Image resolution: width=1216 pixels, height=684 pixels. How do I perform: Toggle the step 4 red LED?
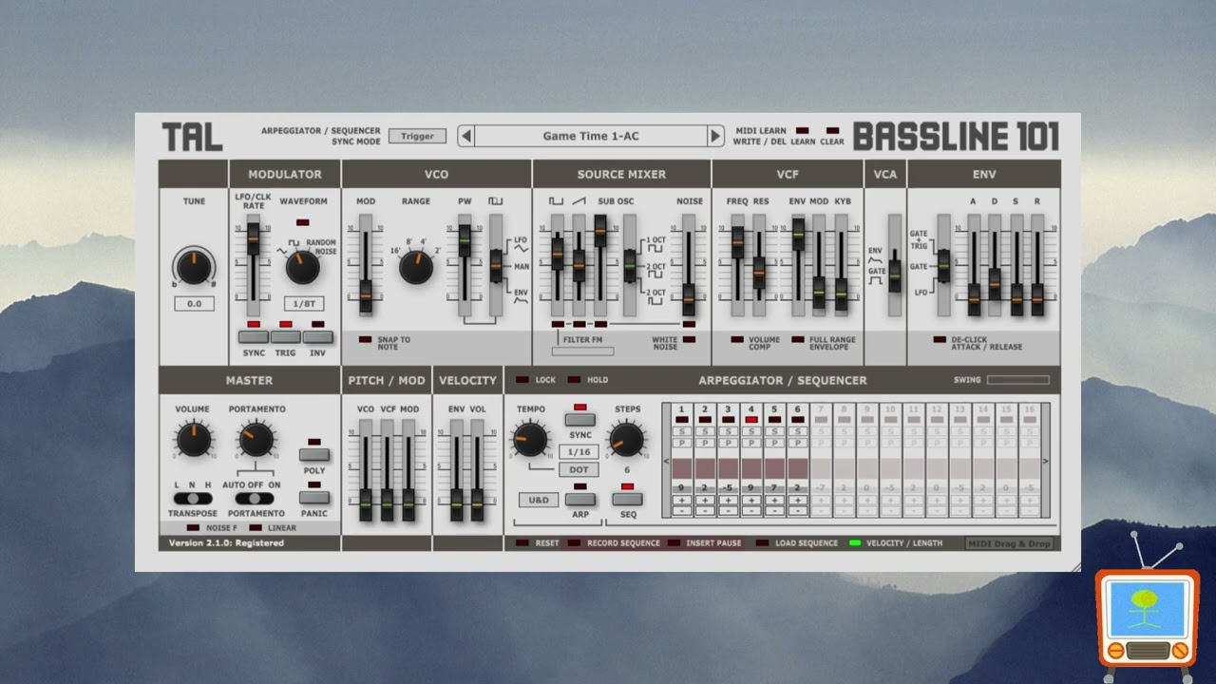coord(751,419)
